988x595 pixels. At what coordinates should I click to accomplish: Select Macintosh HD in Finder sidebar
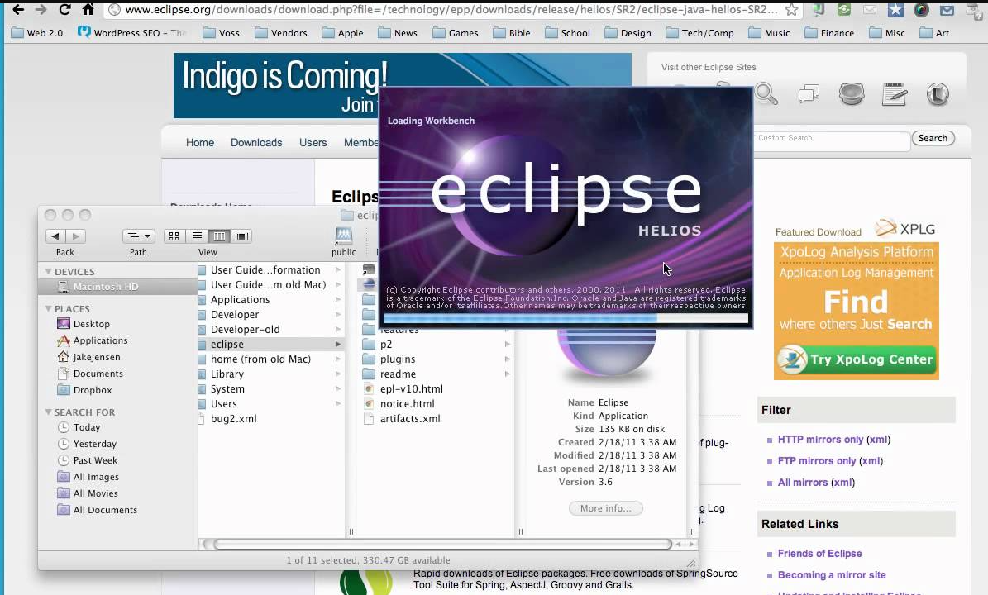pyautogui.click(x=118, y=287)
